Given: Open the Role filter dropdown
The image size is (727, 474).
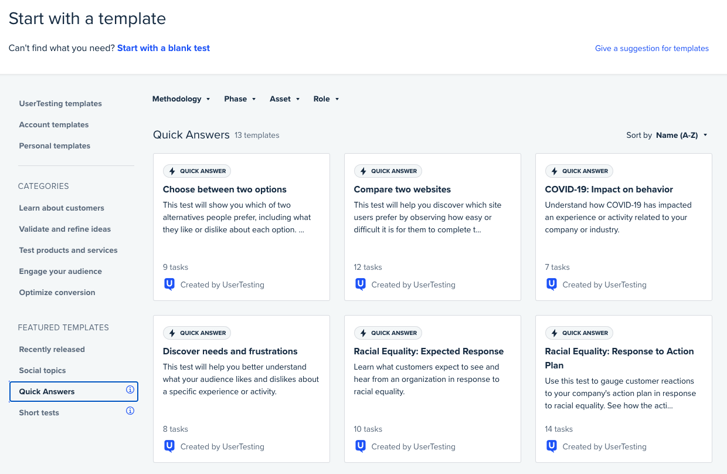Looking at the screenshot, I should [327, 99].
